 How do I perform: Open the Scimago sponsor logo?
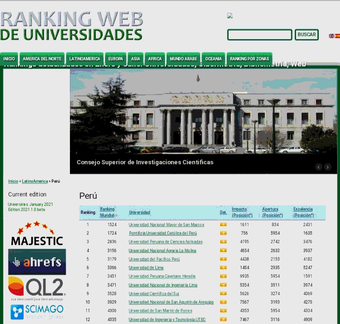pos(37,312)
